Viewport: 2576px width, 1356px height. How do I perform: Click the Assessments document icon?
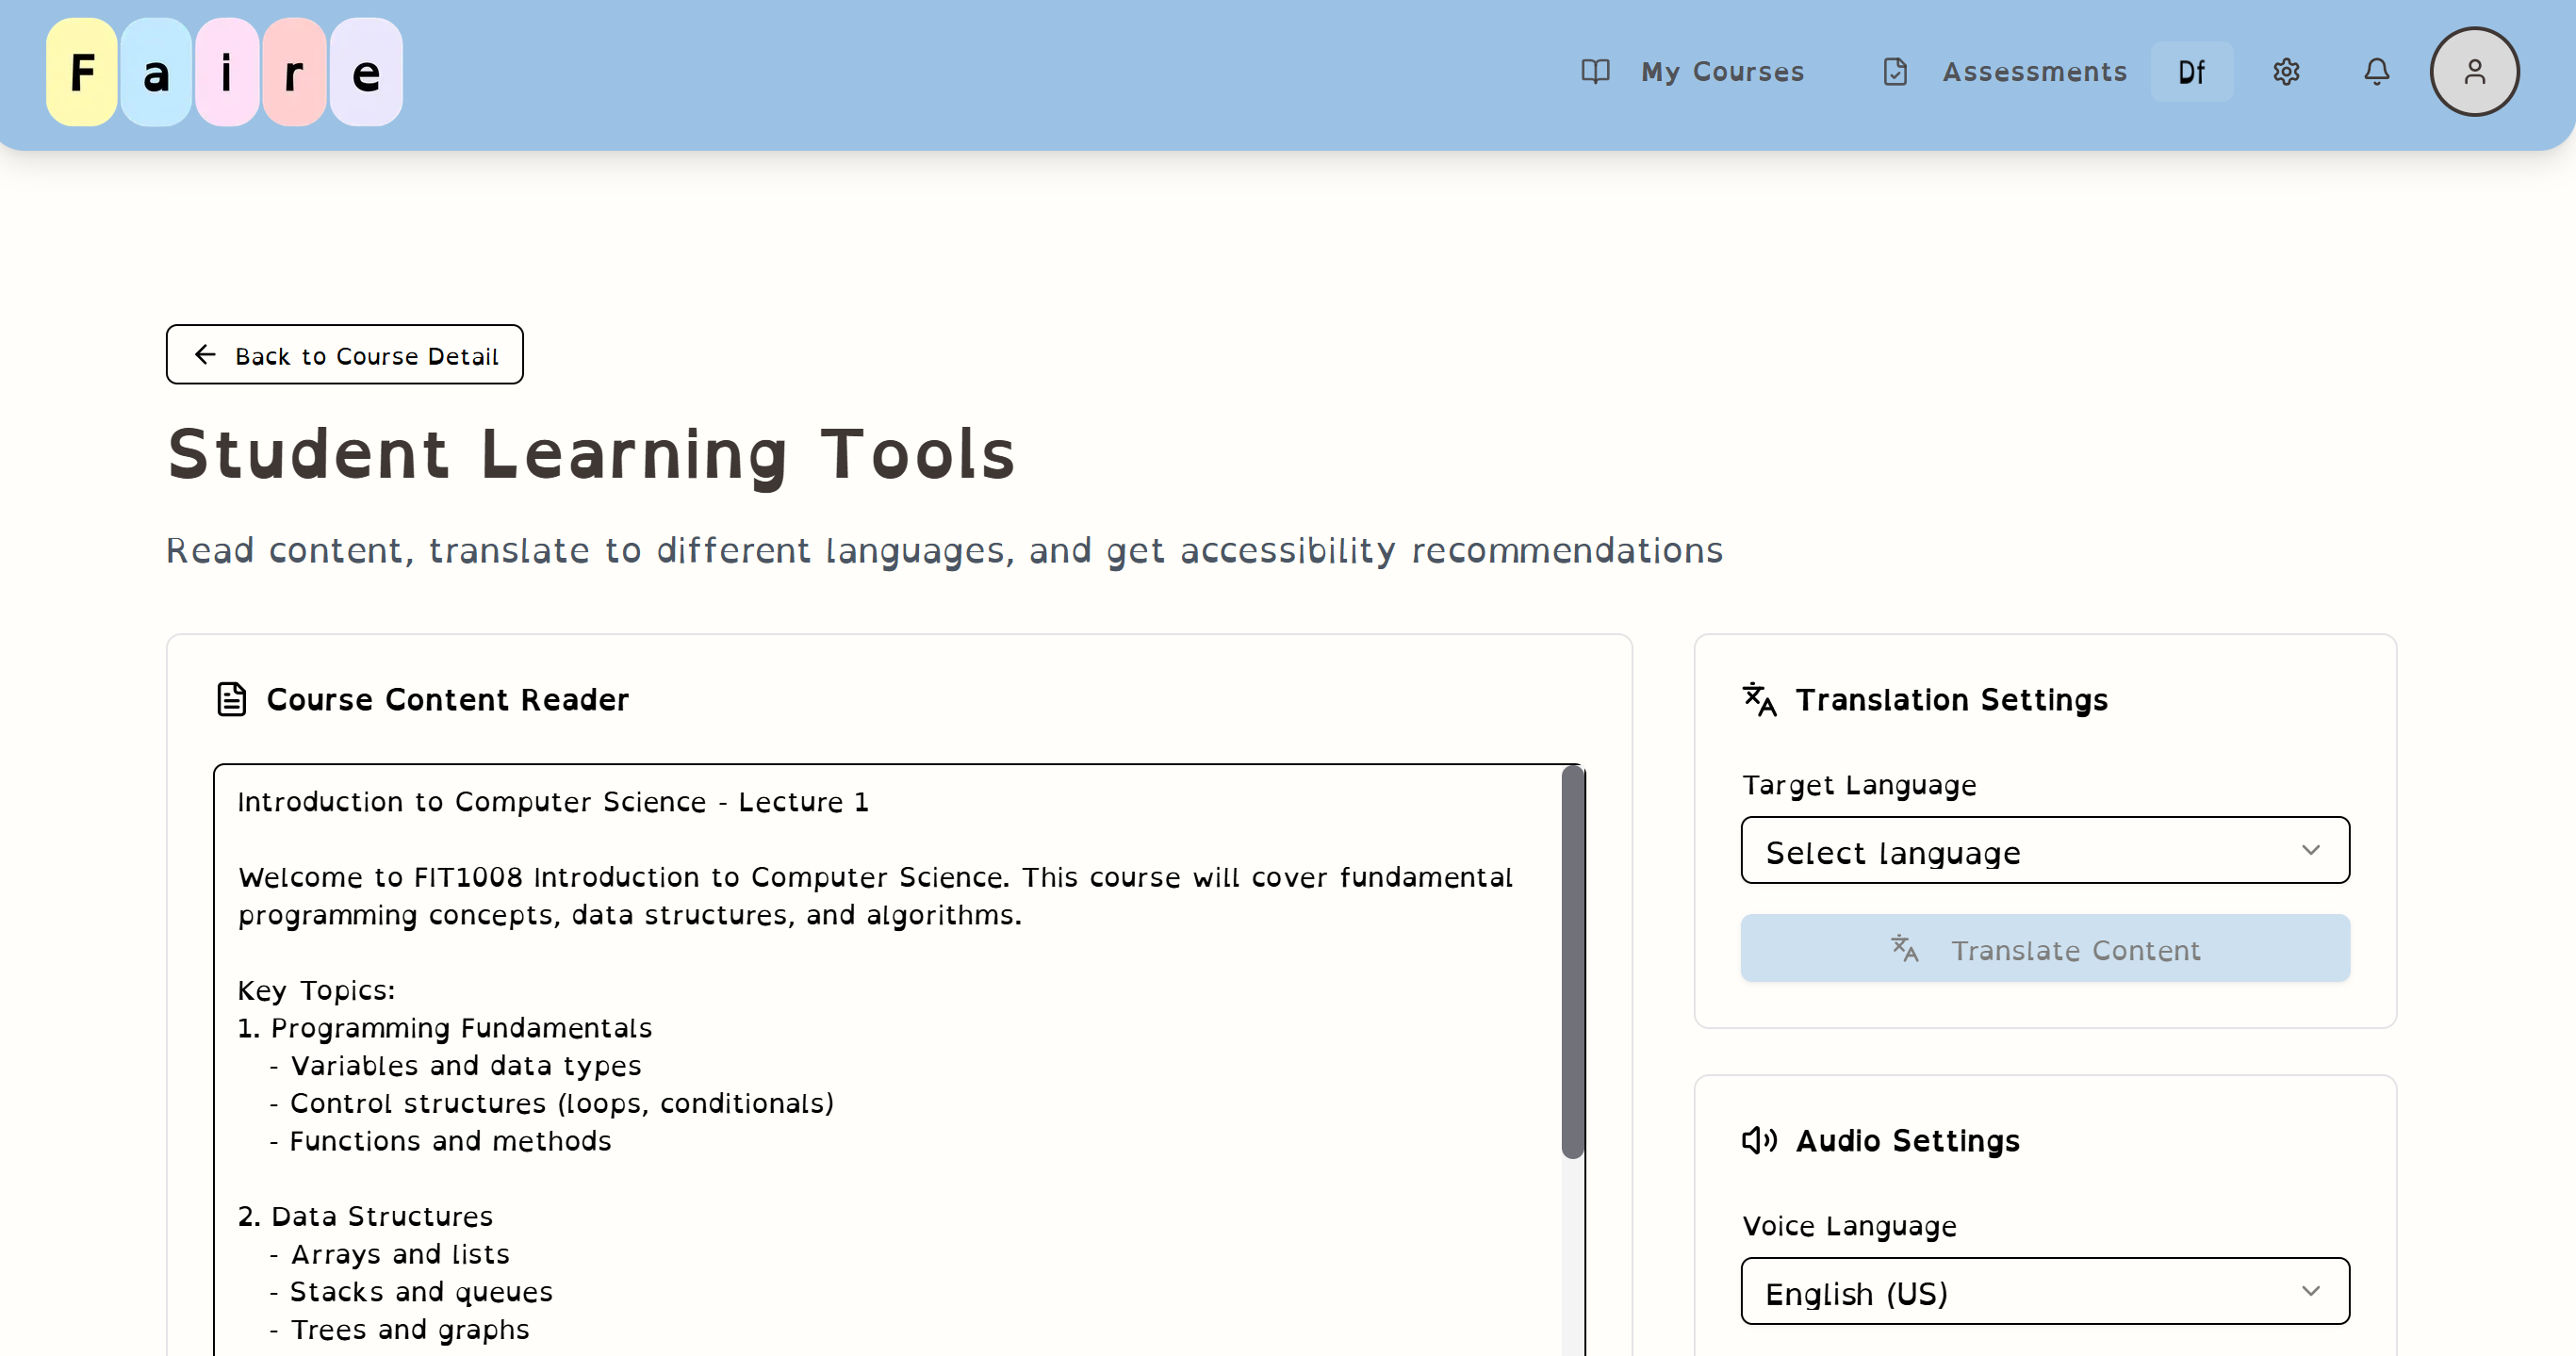point(1895,72)
